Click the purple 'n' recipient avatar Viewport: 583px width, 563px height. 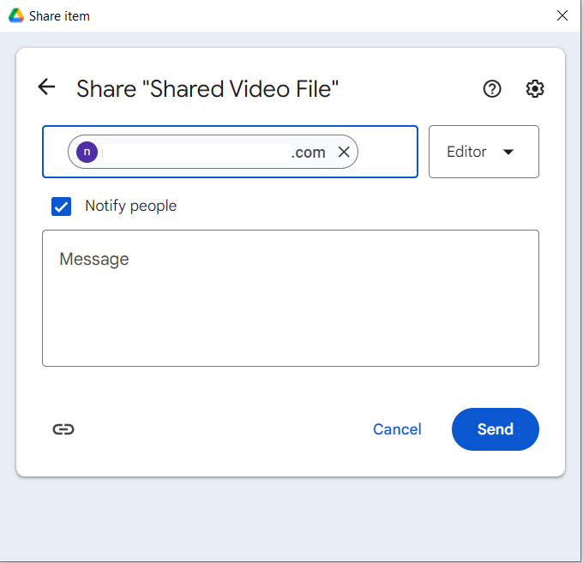[87, 152]
